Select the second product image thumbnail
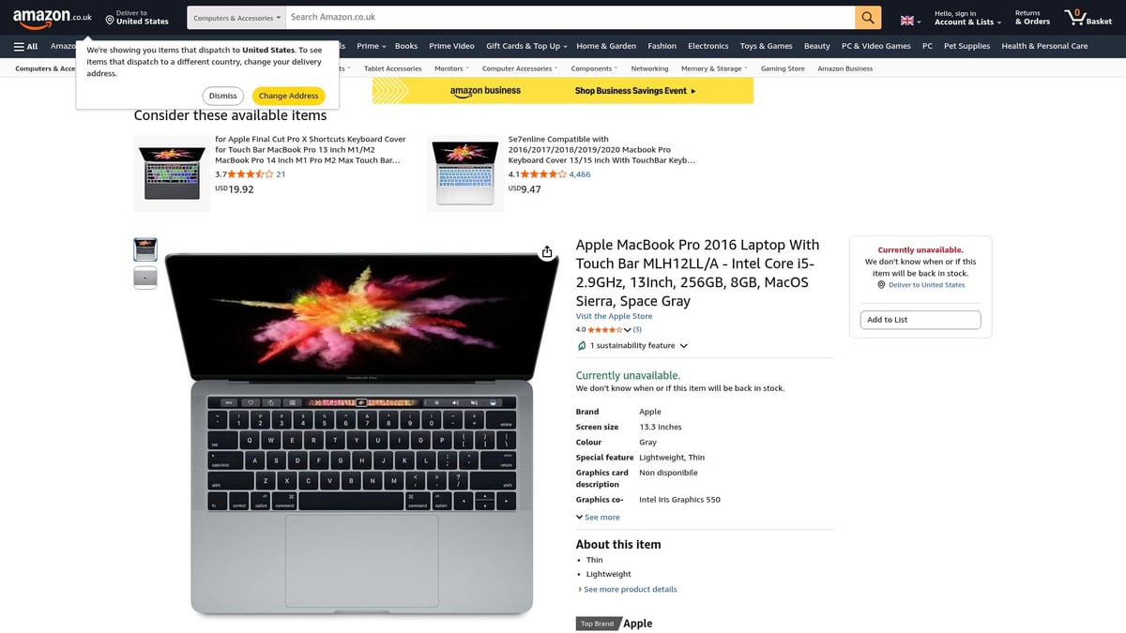The image size is (1126, 633). 145,278
